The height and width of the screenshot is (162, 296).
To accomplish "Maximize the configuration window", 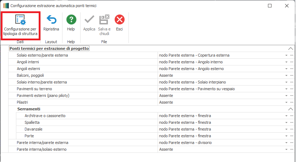I will coord(270,6).
